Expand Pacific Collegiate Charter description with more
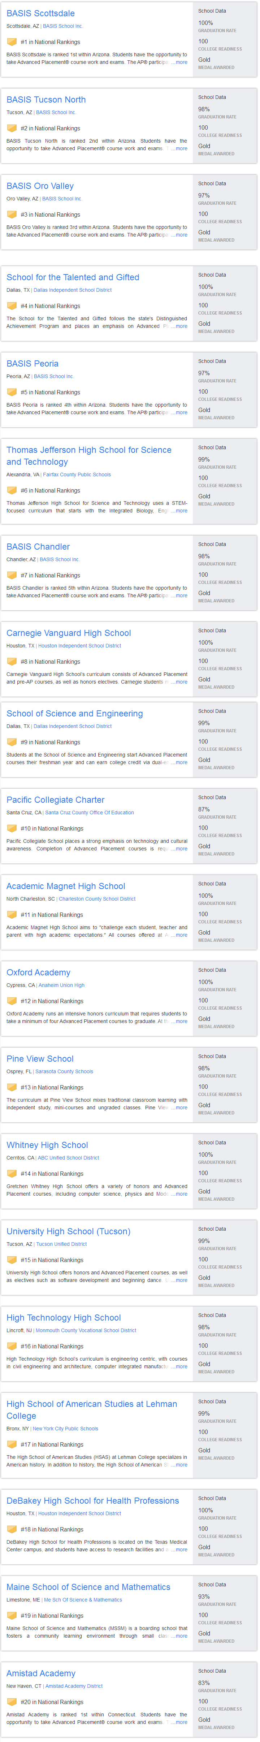 [179, 849]
